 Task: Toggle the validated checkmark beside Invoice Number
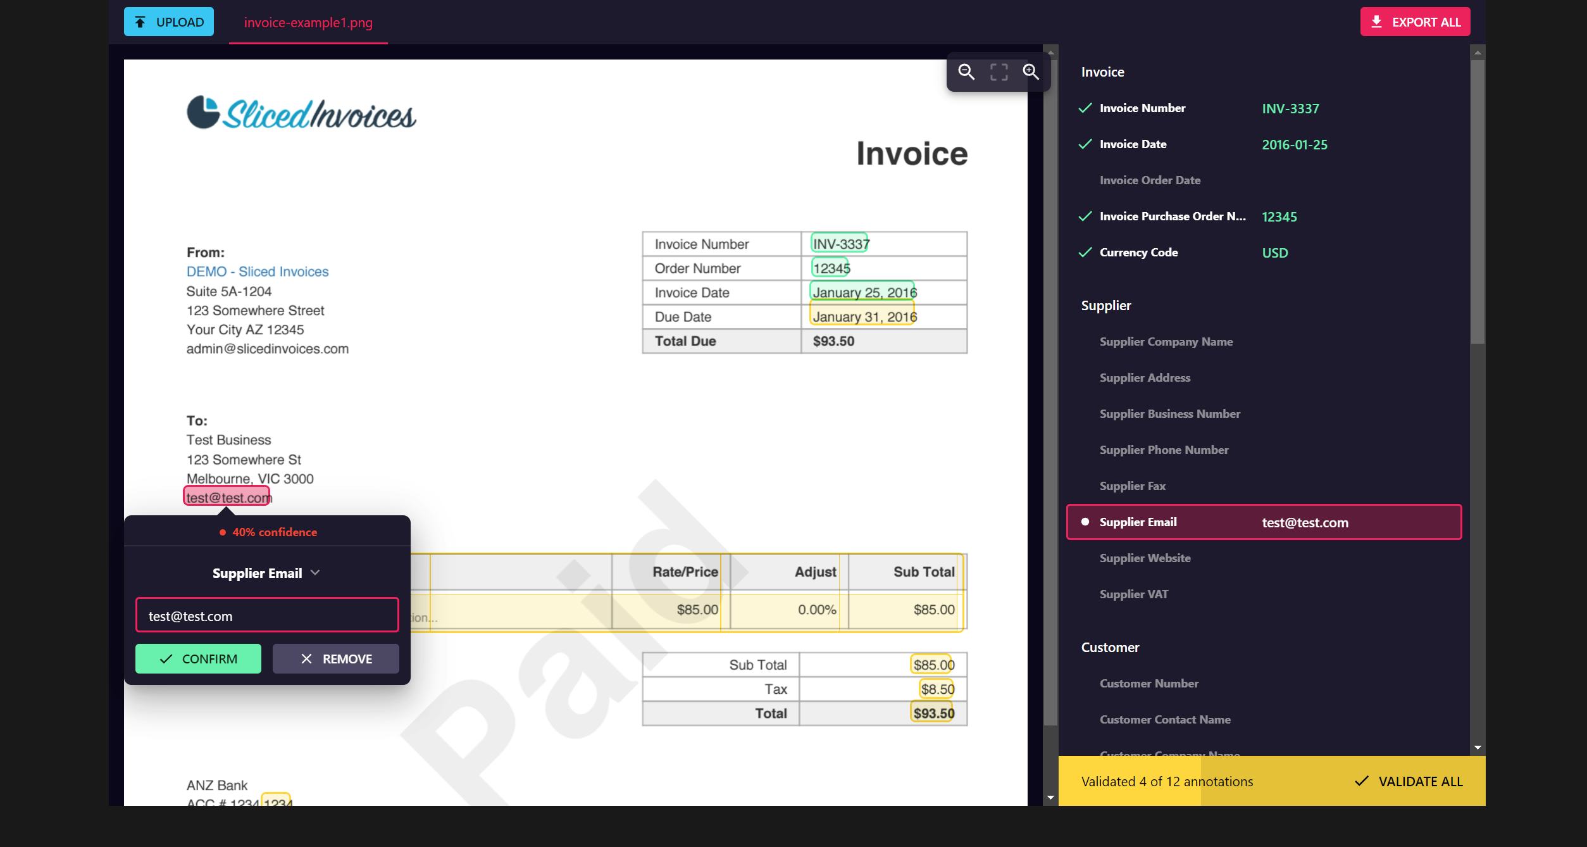point(1086,108)
